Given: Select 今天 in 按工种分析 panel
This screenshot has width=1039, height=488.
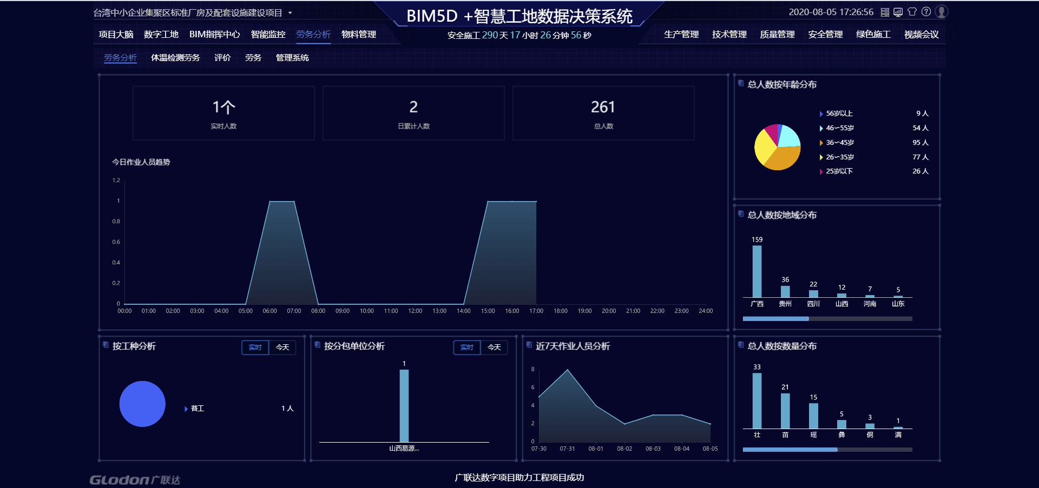Looking at the screenshot, I should [282, 347].
